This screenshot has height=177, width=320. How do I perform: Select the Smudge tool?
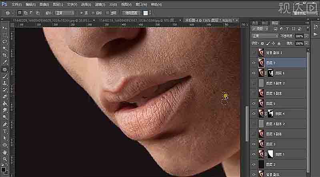pyautogui.click(x=5, y=110)
